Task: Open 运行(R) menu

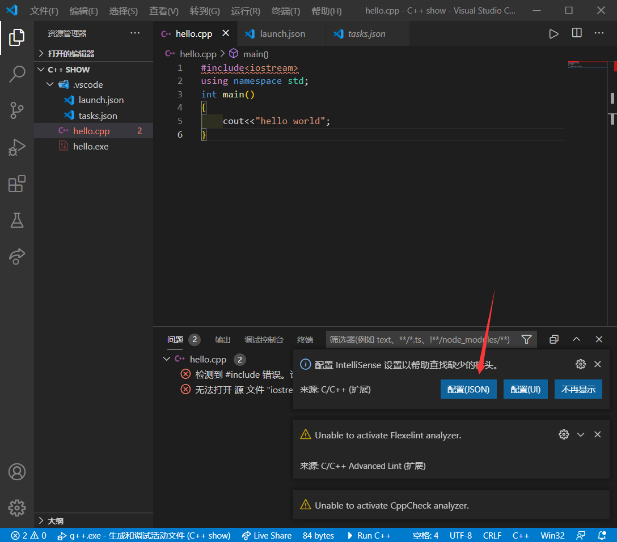Action: pos(246,11)
